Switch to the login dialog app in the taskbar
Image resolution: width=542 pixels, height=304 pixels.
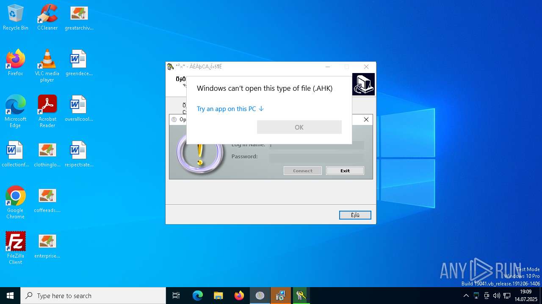coord(260,296)
